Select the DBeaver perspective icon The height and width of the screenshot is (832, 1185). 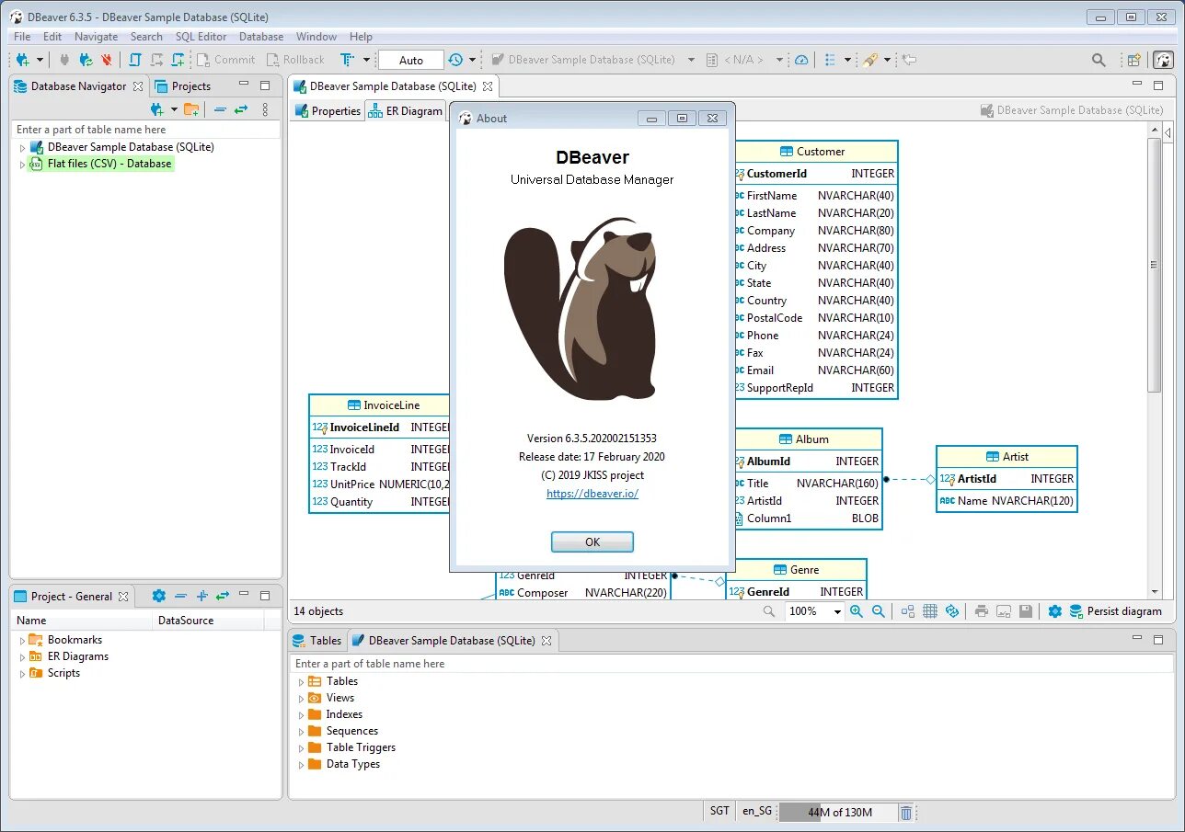pos(1163,60)
